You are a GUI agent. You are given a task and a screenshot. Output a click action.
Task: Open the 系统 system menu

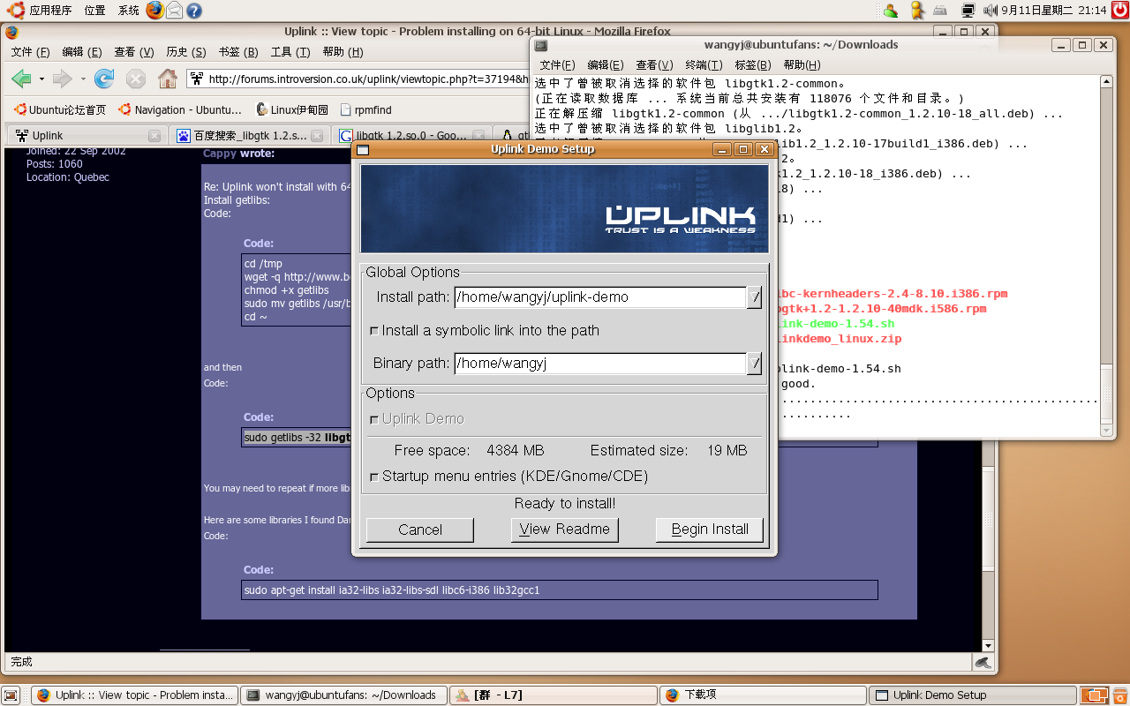(x=129, y=11)
